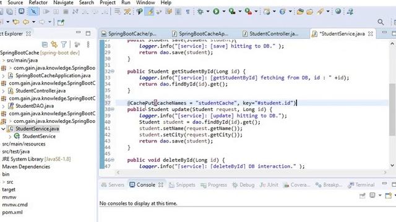Click the Disconnect debug icon
The width and height of the screenshot is (396, 222).
click(75, 11)
